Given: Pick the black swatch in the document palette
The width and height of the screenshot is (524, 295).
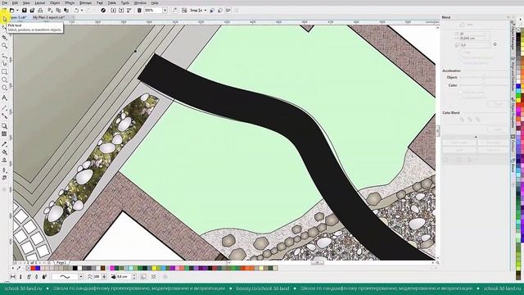Looking at the screenshot, I should point(75,268).
